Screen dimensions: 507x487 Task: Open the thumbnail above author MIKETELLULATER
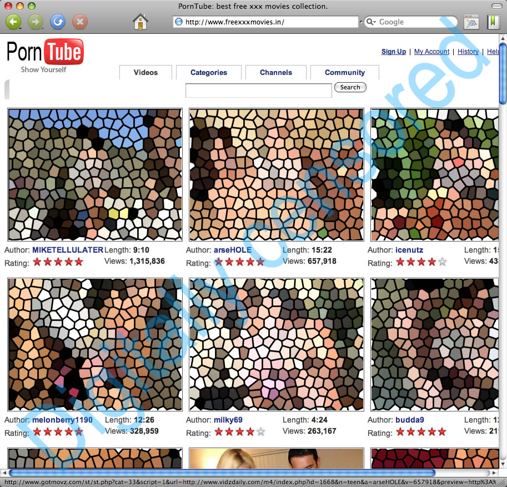(x=95, y=174)
